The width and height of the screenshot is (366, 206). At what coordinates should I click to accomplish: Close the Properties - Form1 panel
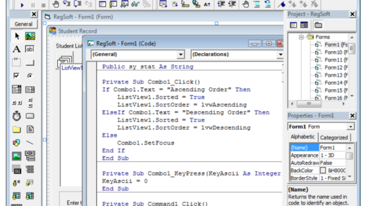click(x=352, y=116)
